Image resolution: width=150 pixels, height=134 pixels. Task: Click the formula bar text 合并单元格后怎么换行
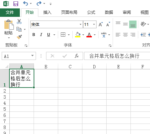coord(114,56)
